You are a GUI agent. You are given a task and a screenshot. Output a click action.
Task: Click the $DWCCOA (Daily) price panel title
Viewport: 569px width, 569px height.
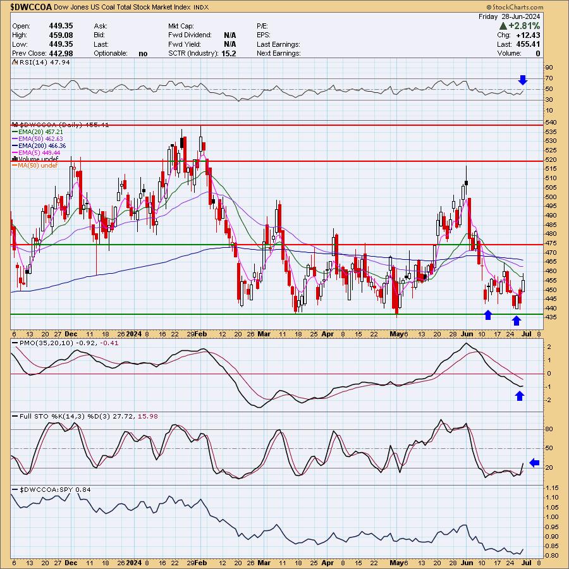pyautogui.click(x=63, y=125)
